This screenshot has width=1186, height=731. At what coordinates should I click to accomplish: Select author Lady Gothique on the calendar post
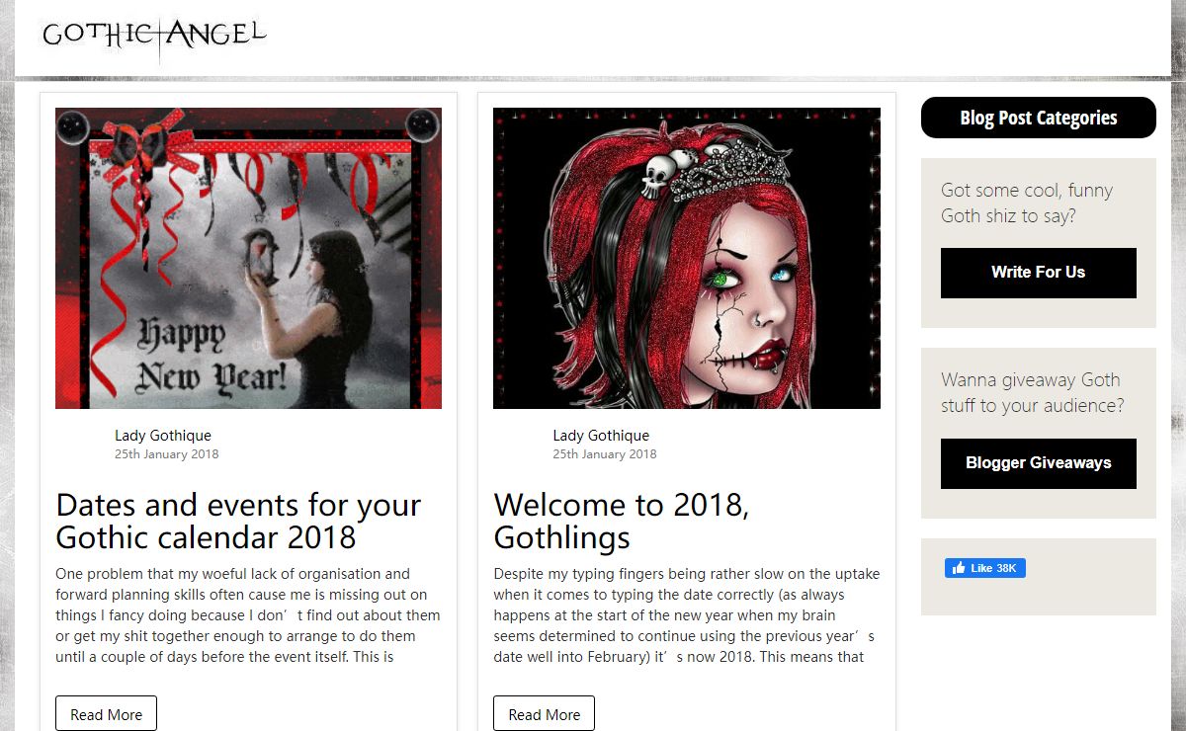[x=163, y=435]
